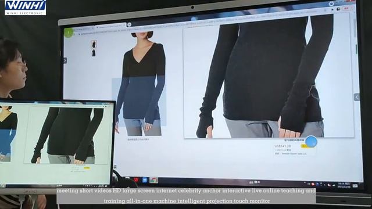Click the new tab plus button
This screenshot has width=372, height=209.
point(129,24)
